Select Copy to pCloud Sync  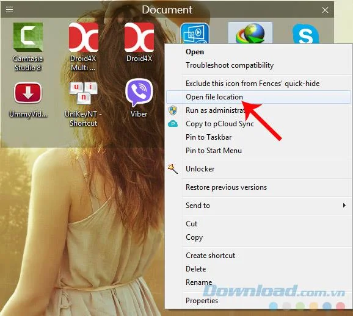pos(258,124)
